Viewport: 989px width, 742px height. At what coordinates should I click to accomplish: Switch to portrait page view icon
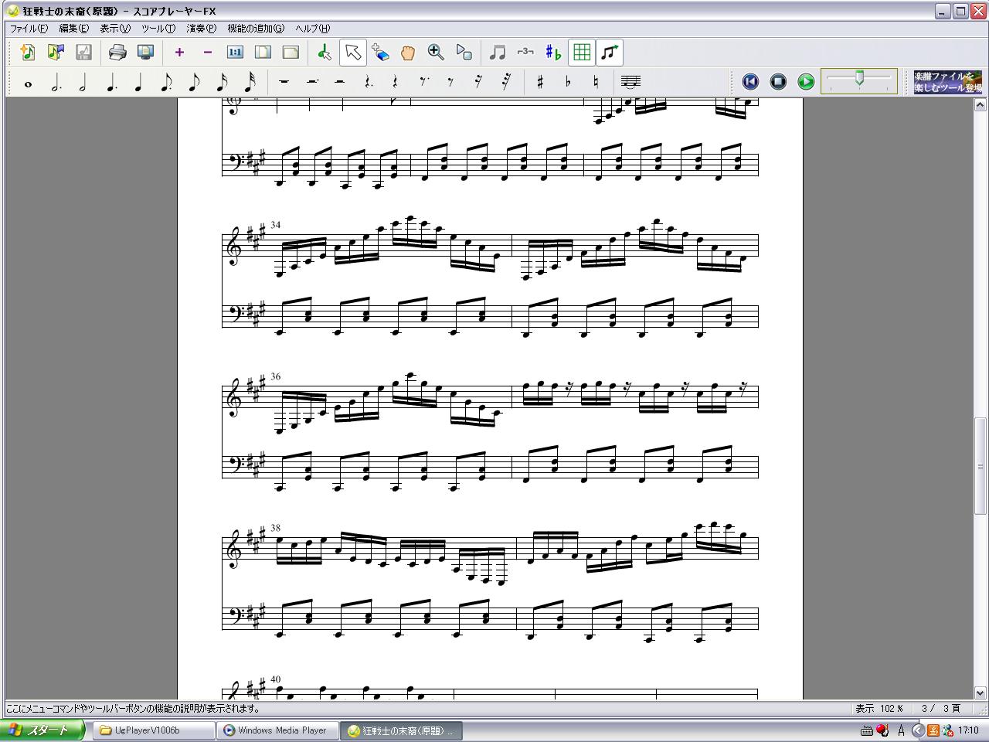tap(263, 53)
